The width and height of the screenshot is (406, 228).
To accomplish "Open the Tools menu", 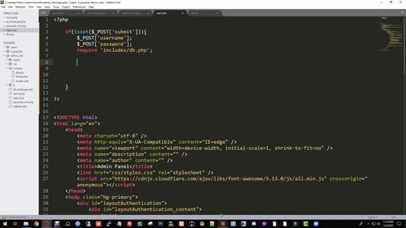I will (x=56, y=7).
